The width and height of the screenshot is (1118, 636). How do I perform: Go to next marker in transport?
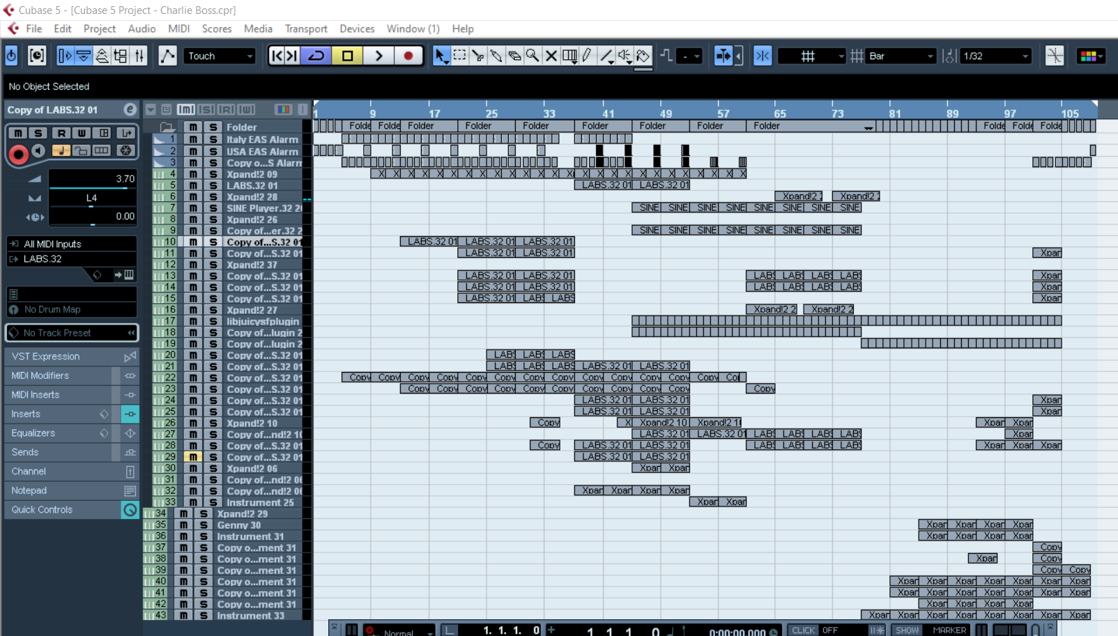[293, 56]
